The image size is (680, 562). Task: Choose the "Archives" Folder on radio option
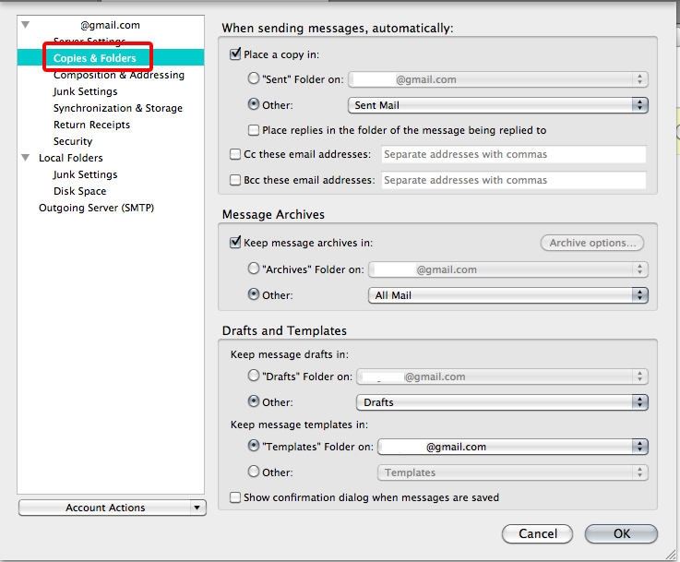254,269
